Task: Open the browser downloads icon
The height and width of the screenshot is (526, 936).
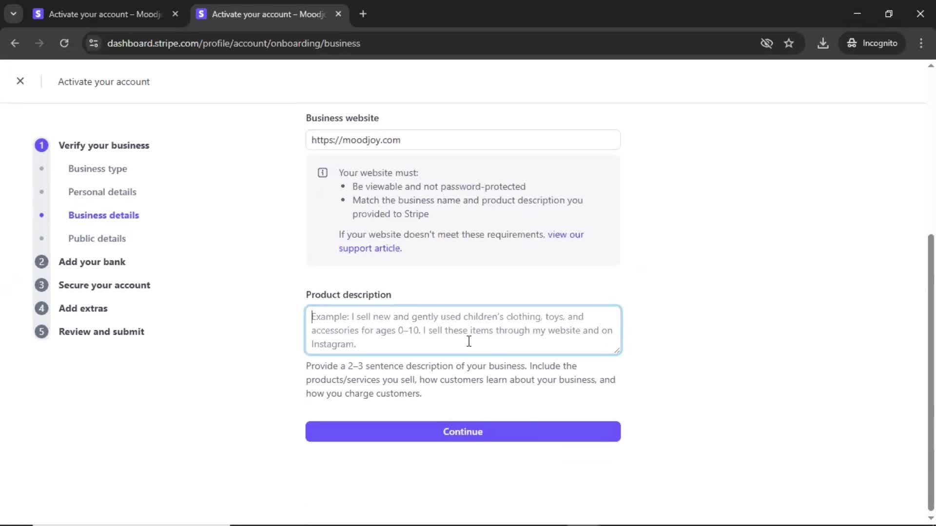Action: tap(823, 43)
